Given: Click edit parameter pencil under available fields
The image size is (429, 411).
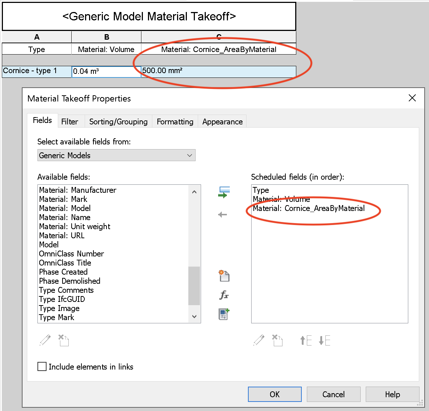Looking at the screenshot, I should pyautogui.click(x=44, y=340).
